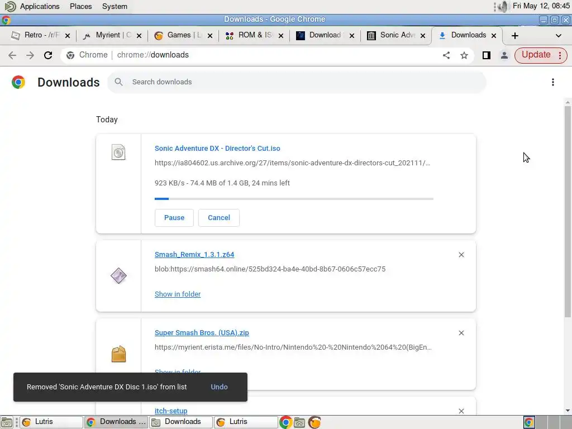Close the Games tab
This screenshot has height=429, width=572.
pyautogui.click(x=210, y=36)
